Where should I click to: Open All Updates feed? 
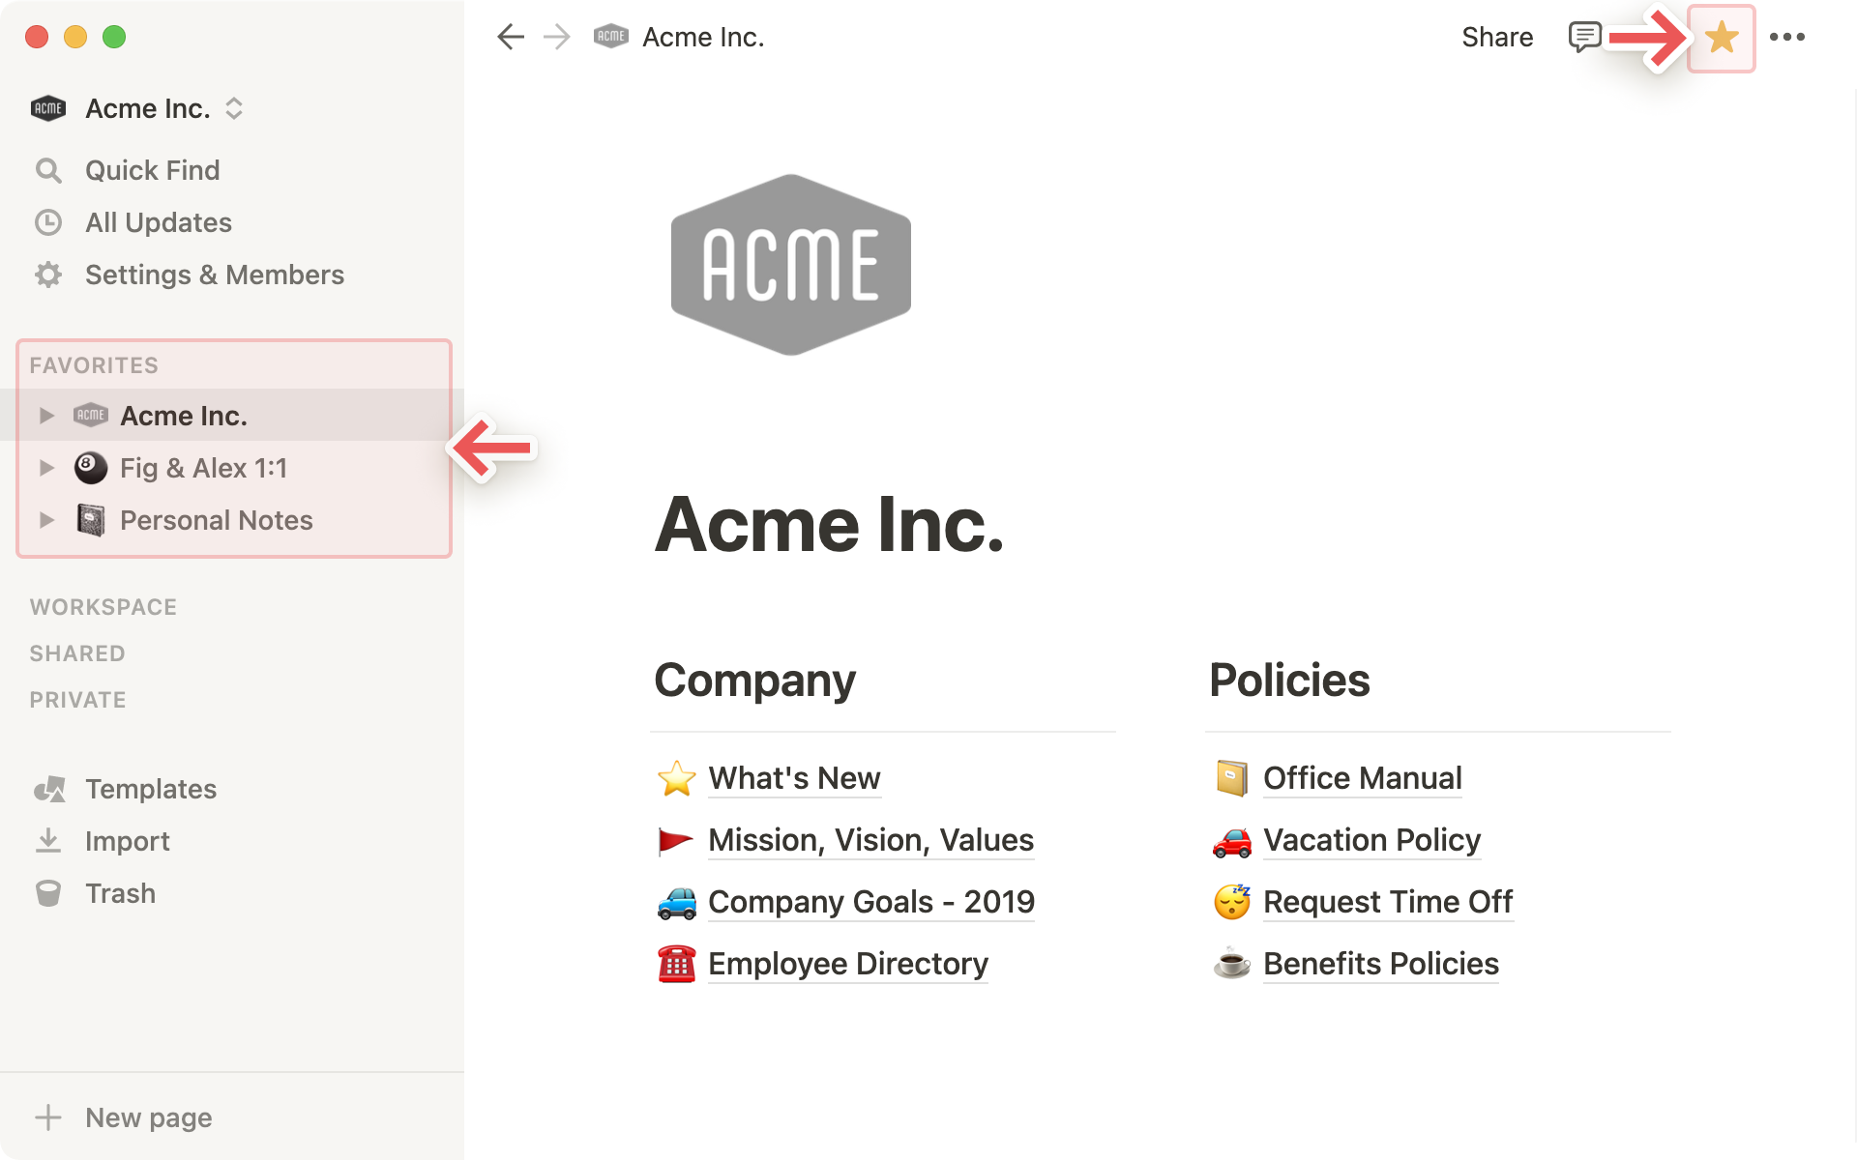[x=158, y=221]
